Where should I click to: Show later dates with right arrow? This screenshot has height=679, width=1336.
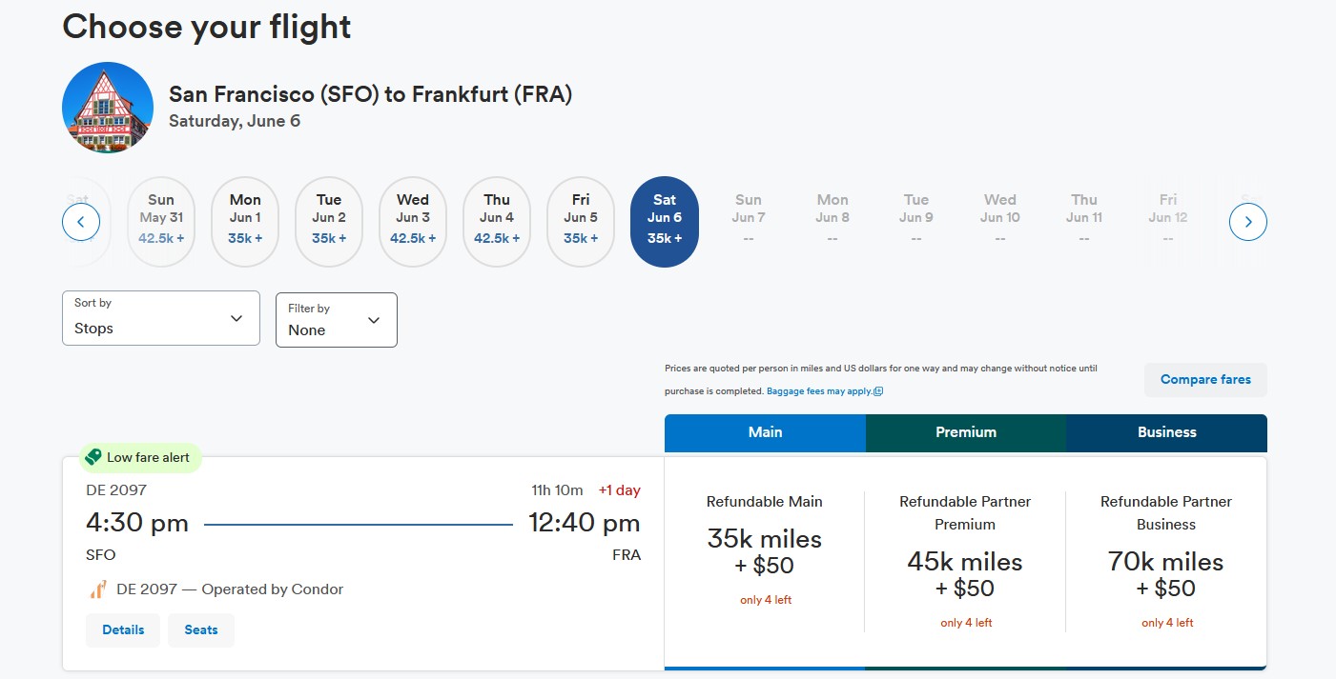click(x=1247, y=223)
